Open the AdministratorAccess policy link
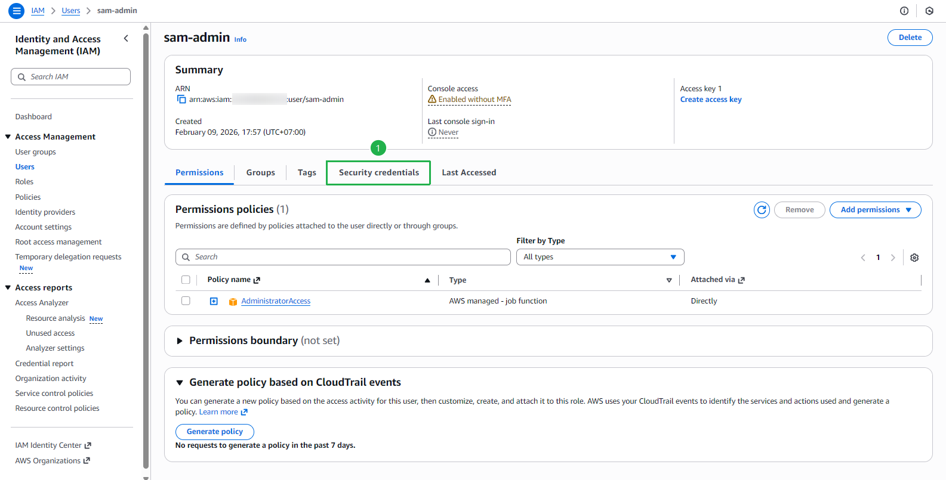Viewport: 946px width, 480px height. coord(276,301)
